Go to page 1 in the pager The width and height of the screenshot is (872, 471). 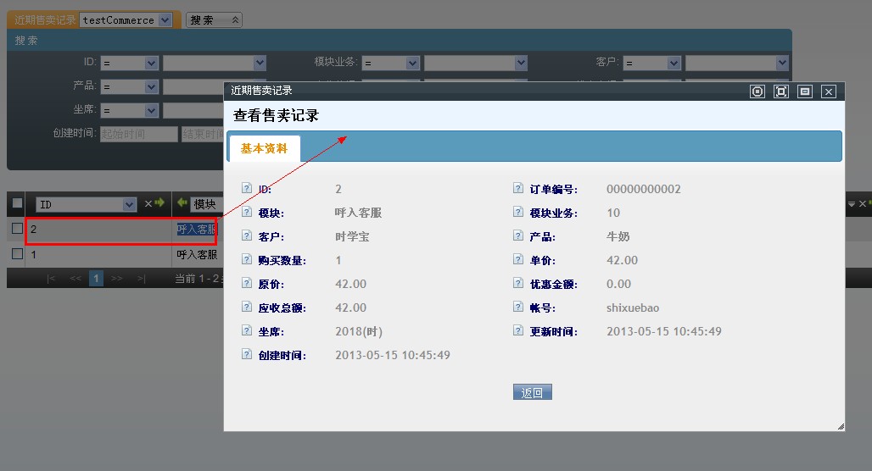(x=96, y=278)
